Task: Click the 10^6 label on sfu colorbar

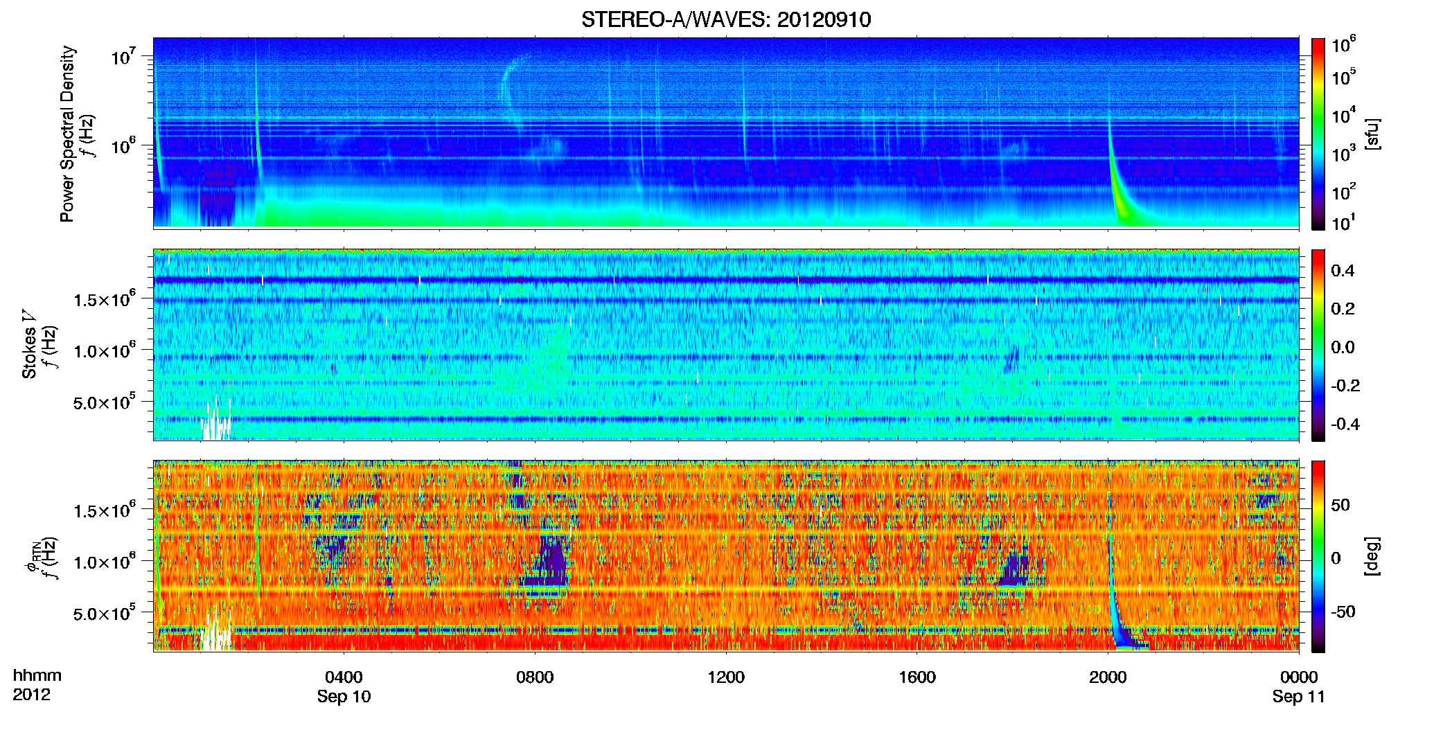Action: coord(1344,44)
